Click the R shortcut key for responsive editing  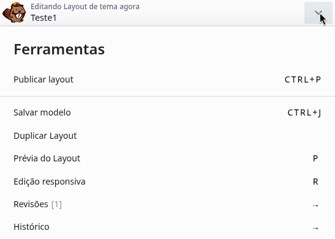(x=315, y=182)
